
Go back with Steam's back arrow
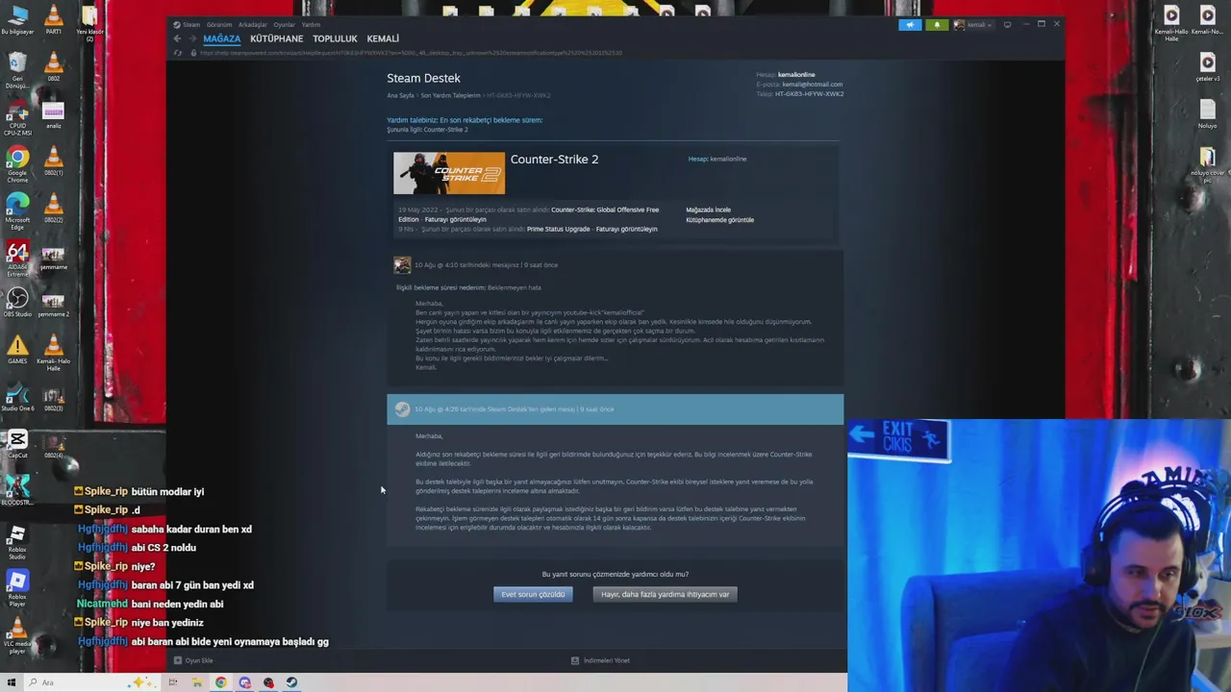[177, 38]
